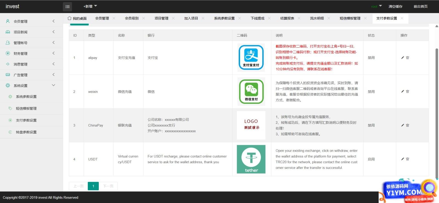The width and height of the screenshot is (439, 203).
Task: Open the +新增 dropdown menu
Action: pos(90,6)
